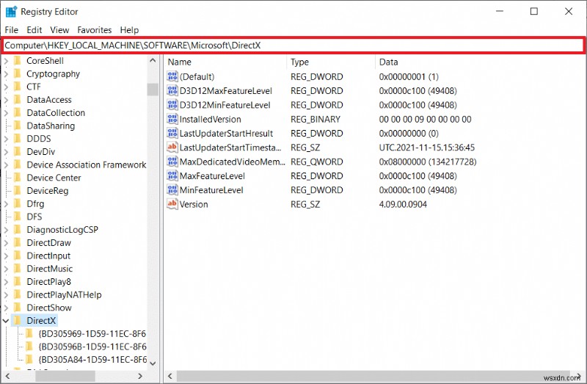Click the LastUpdaterStartTimestamp string icon
Viewport: 587px width, 384px height.
(172, 148)
